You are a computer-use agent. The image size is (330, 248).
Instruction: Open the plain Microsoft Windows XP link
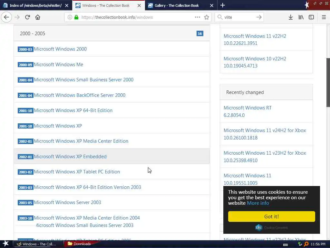pos(58,126)
